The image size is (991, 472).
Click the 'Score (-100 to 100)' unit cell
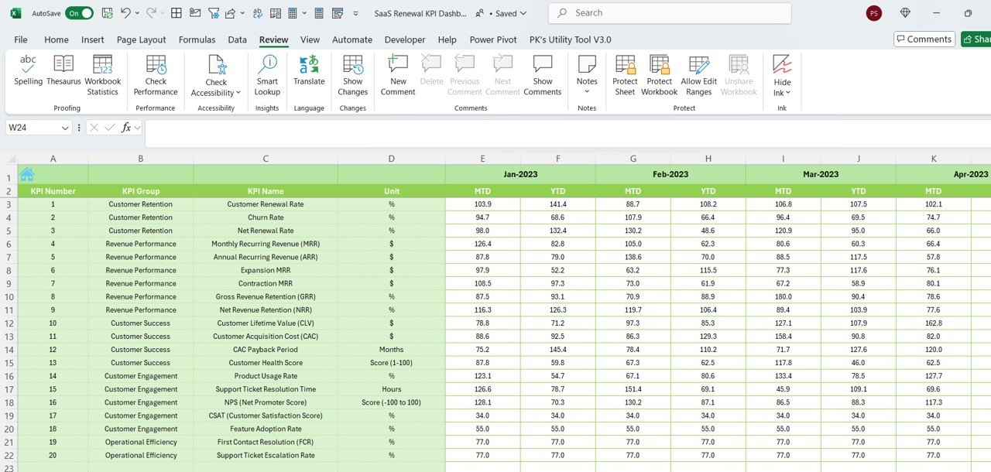pyautogui.click(x=392, y=402)
